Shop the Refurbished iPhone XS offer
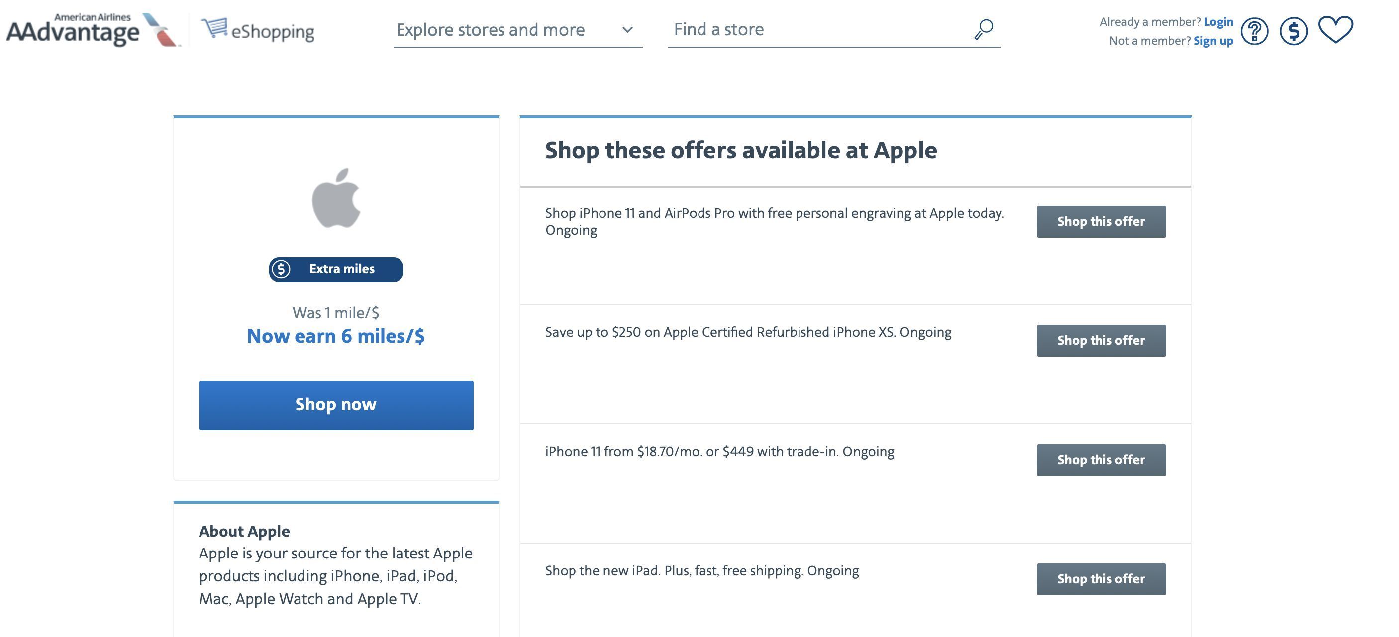 click(x=1101, y=341)
